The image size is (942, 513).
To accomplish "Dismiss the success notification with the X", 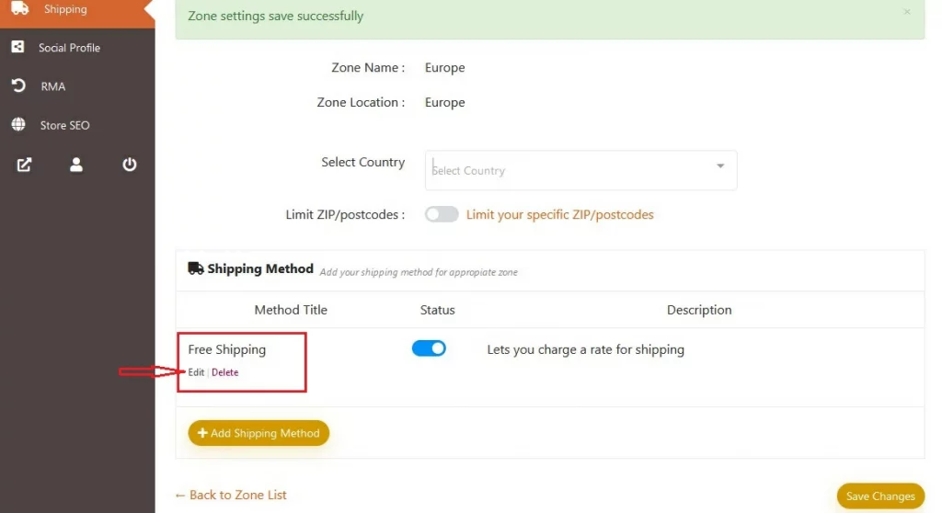I will [907, 11].
